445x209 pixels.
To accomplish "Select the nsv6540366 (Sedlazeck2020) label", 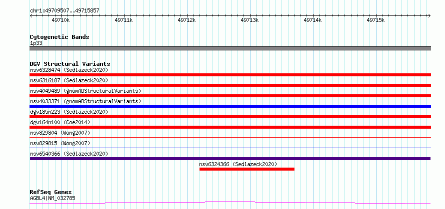I will 69,154.
